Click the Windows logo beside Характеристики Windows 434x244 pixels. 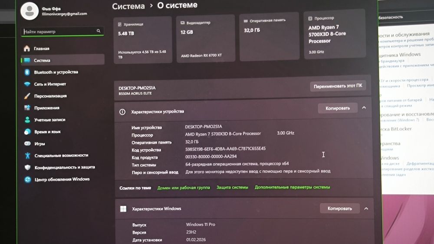tap(123, 209)
